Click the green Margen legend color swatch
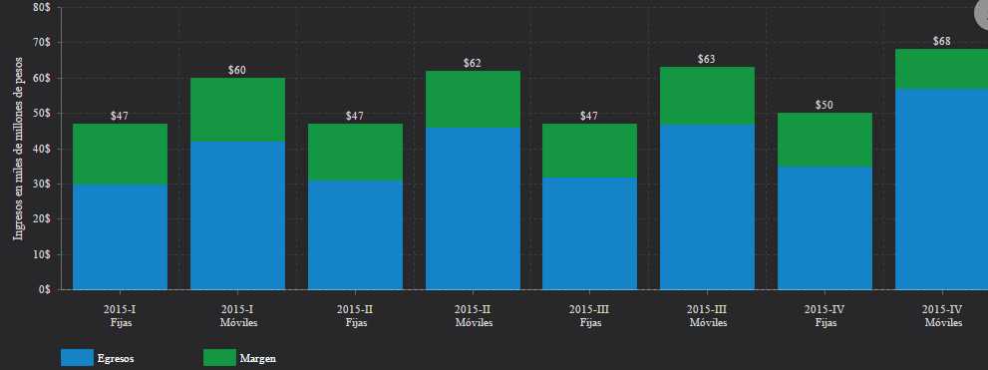Image resolution: width=988 pixels, height=370 pixels. 219,358
